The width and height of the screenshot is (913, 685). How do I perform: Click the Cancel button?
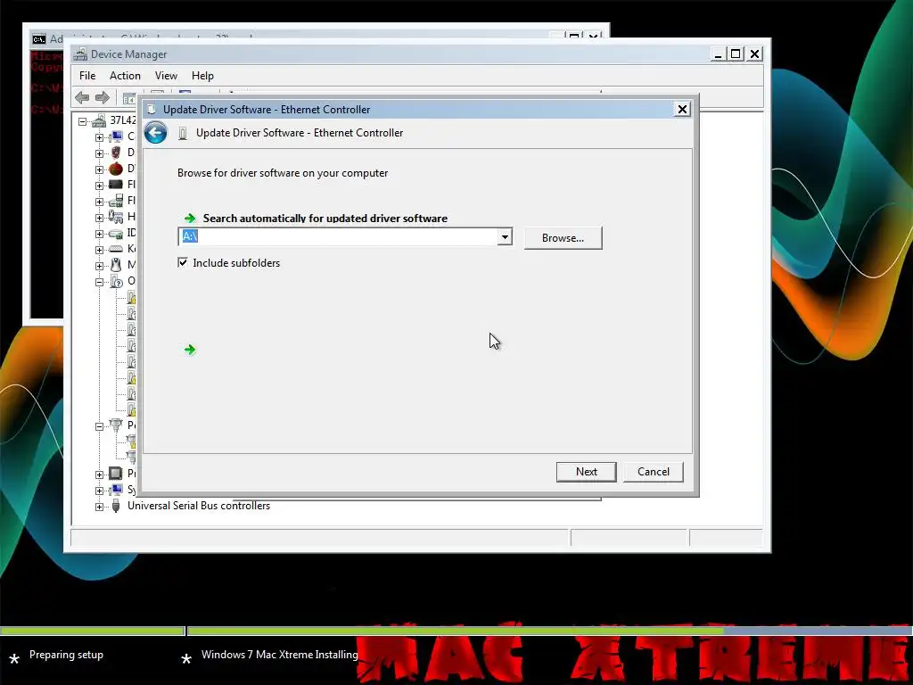[x=654, y=472]
